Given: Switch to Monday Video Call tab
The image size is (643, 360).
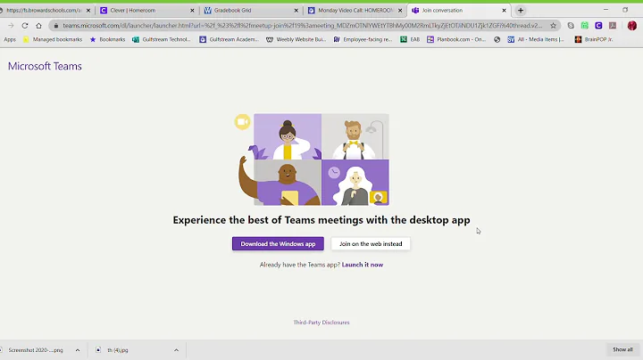Looking at the screenshot, I should coord(354,10).
